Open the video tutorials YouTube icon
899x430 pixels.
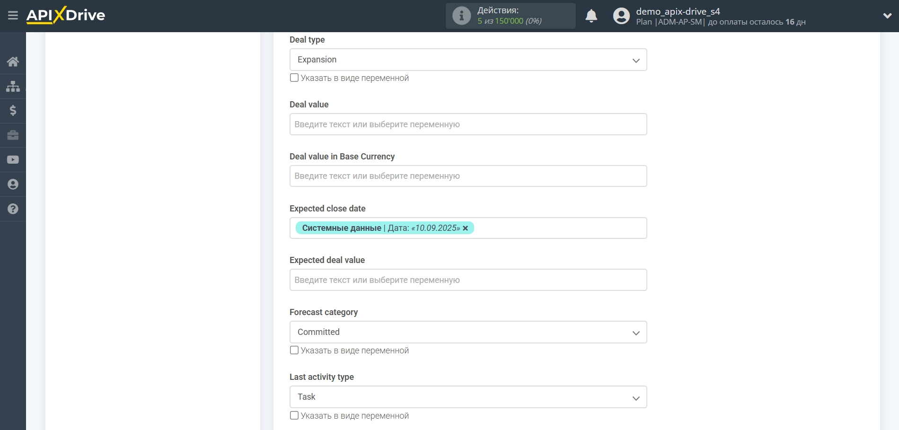pyautogui.click(x=13, y=160)
